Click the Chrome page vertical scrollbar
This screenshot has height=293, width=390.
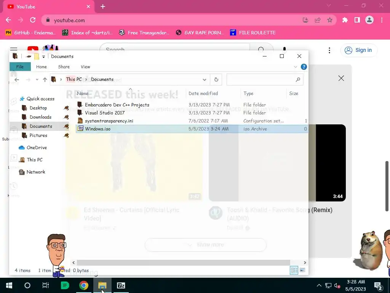[x=387, y=186]
